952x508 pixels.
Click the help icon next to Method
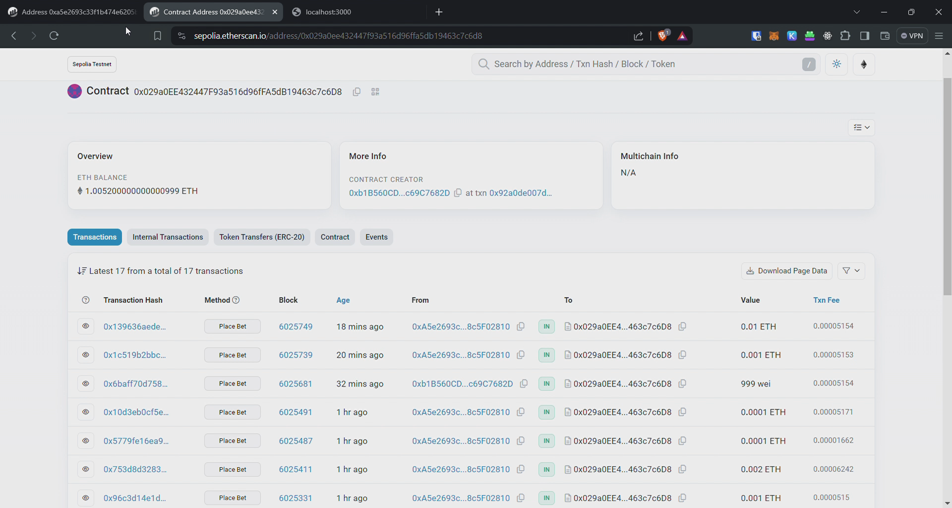pos(236,300)
